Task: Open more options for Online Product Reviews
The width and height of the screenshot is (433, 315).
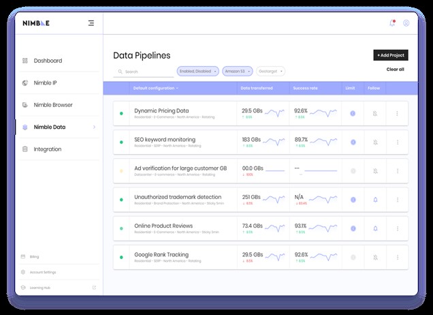Action: pos(398,228)
